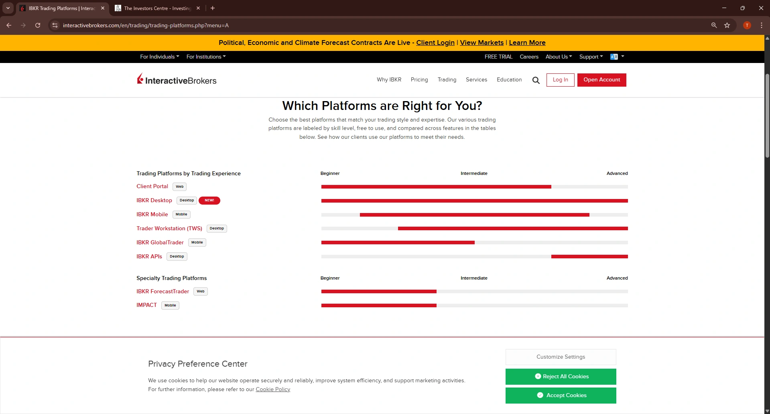Screen dimensions: 770x414
Task: Open the Client Portal link
Action: click(x=152, y=187)
